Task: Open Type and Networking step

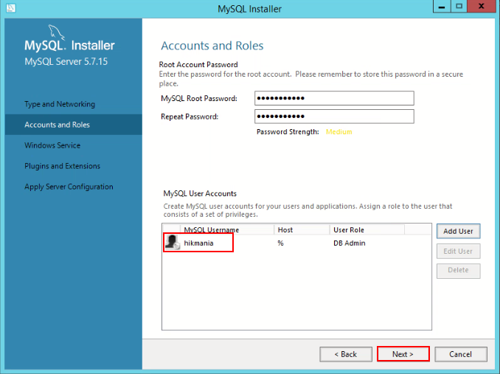Action: pos(60,104)
